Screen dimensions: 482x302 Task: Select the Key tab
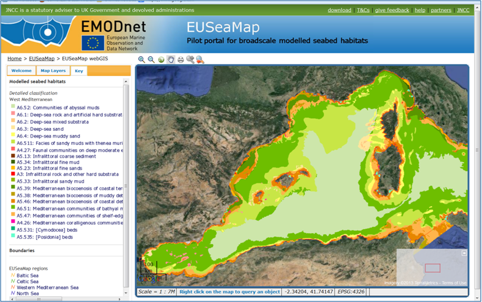79,71
